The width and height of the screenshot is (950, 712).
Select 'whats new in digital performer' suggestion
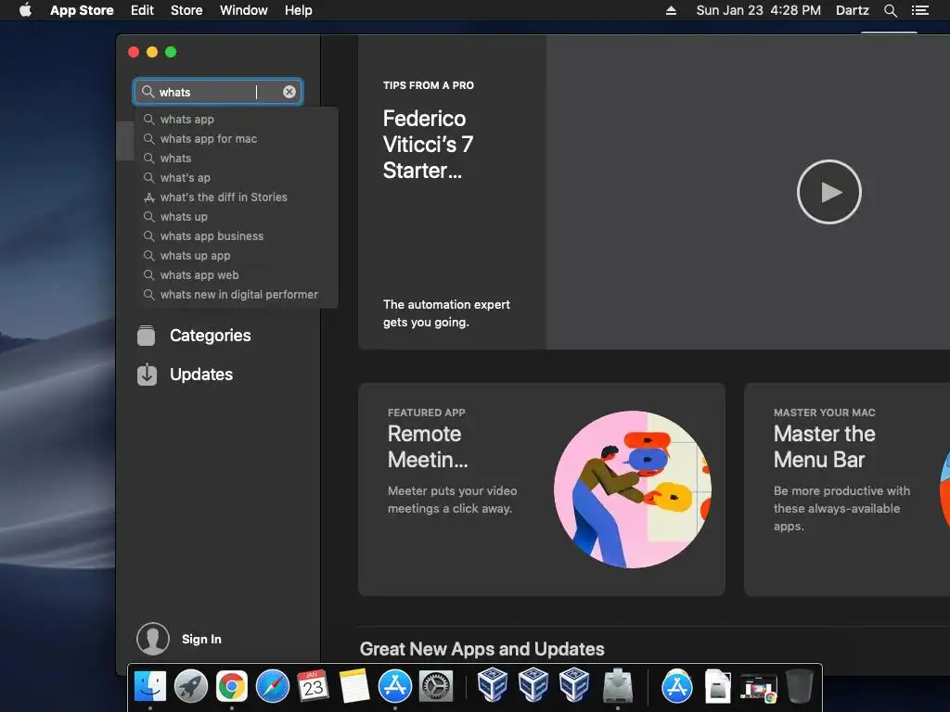(x=237, y=294)
